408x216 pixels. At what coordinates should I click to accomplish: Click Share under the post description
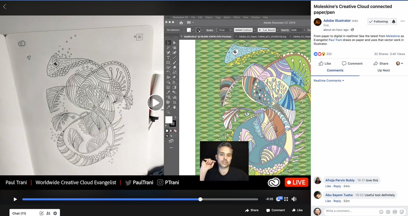[x=381, y=63]
